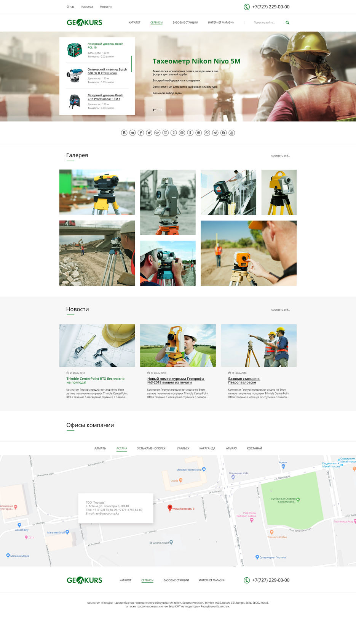Open БАЗОВЫЕ СТАНЦИИ in footer menu

[x=176, y=580]
